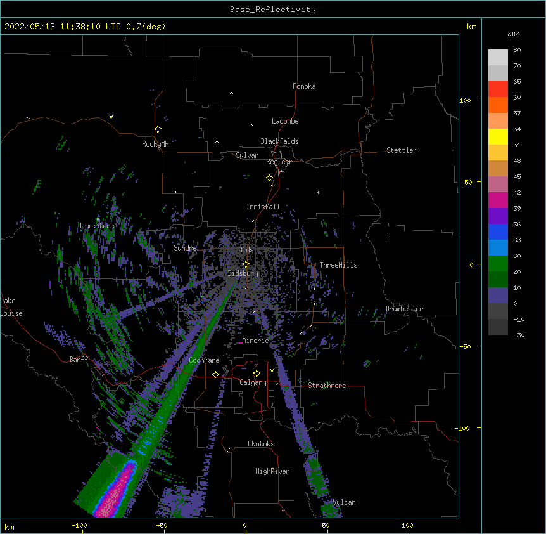Select the magenta swatch in the dBZ legend
Viewport: 546px width, 534px height.
[x=498, y=200]
